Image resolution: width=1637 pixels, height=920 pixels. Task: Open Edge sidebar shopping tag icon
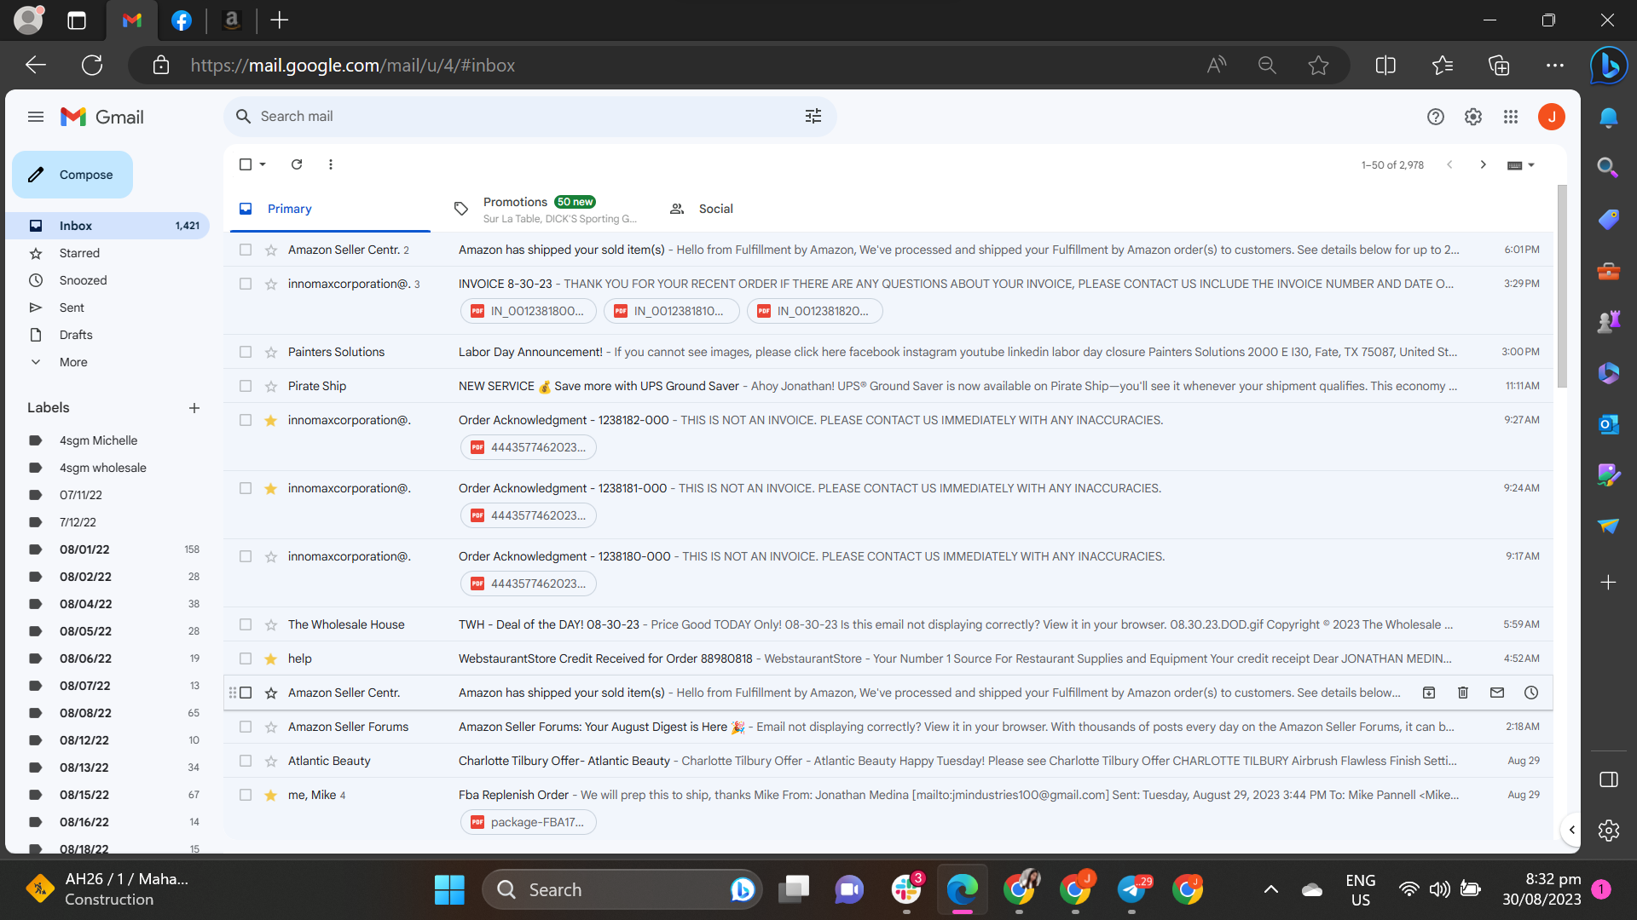coord(1609,219)
